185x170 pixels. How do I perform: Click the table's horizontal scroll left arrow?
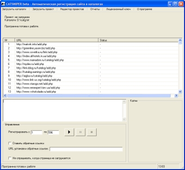5,95
